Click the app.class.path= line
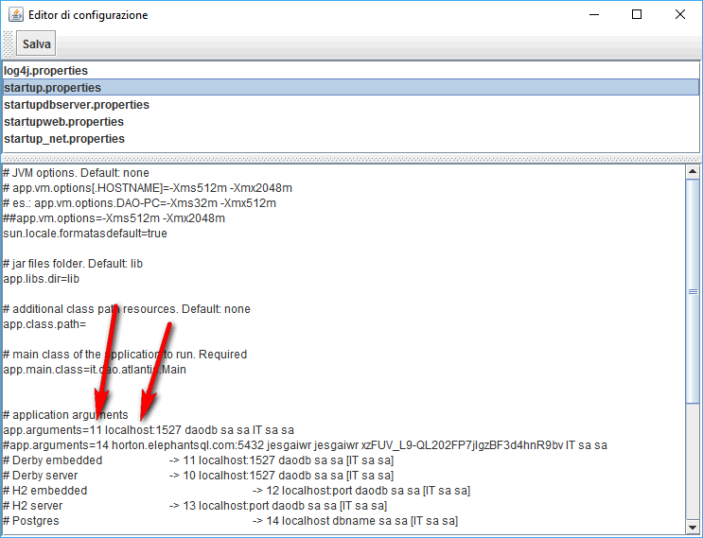This screenshot has width=703, height=538. click(44, 324)
